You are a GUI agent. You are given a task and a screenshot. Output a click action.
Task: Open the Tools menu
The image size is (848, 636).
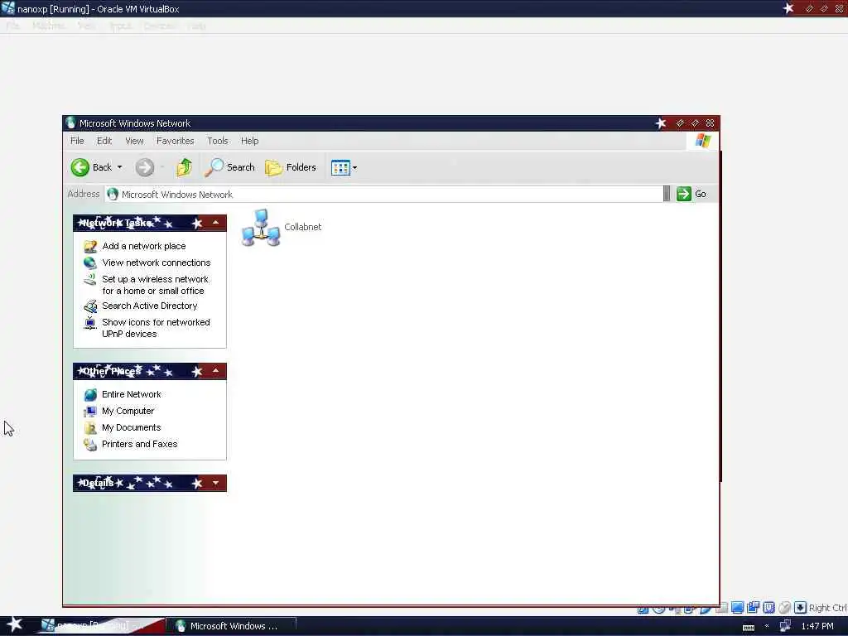[218, 141]
